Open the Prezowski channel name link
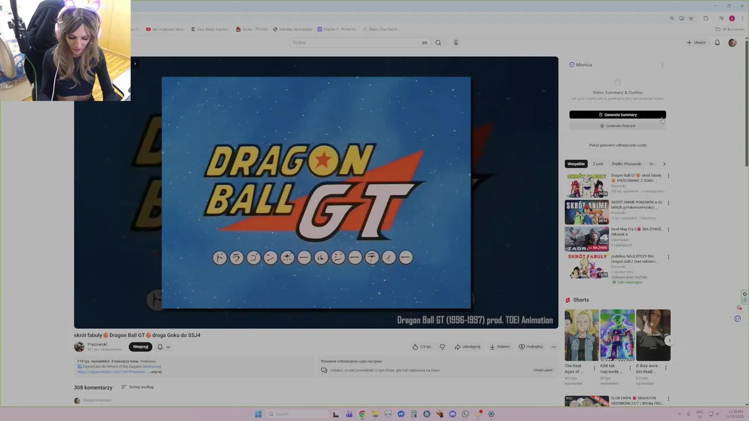Viewport: 749px width, 421px height. (x=97, y=344)
